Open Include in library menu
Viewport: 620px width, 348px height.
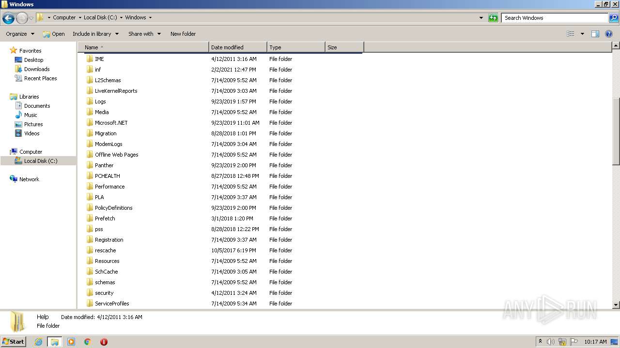95,34
